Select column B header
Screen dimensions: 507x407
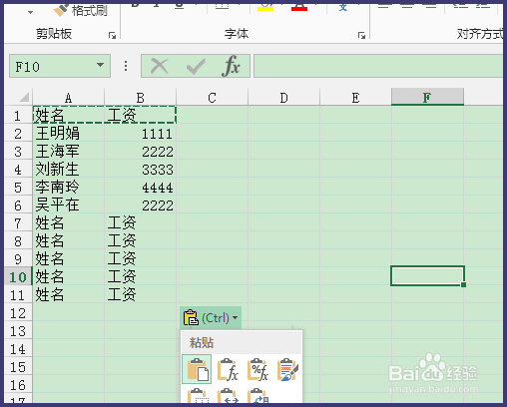pyautogui.click(x=141, y=98)
